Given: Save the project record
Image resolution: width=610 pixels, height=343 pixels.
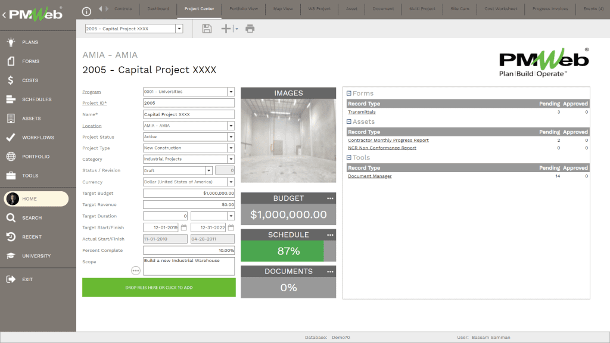Looking at the screenshot, I should click(207, 29).
